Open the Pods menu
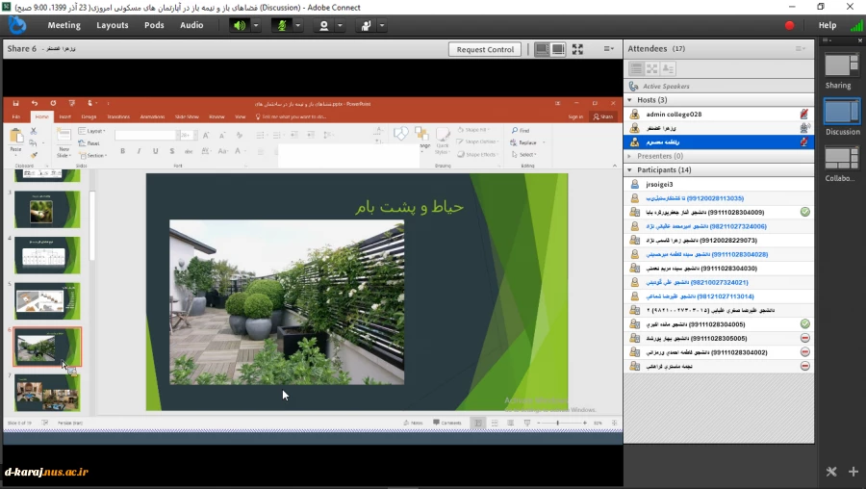Viewport: 866px width, 489px height. pos(154,25)
